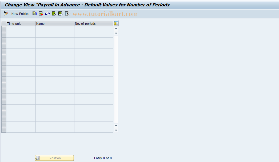279x162 pixels.
Task: Click the Position... button
Action: pyautogui.click(x=54, y=158)
